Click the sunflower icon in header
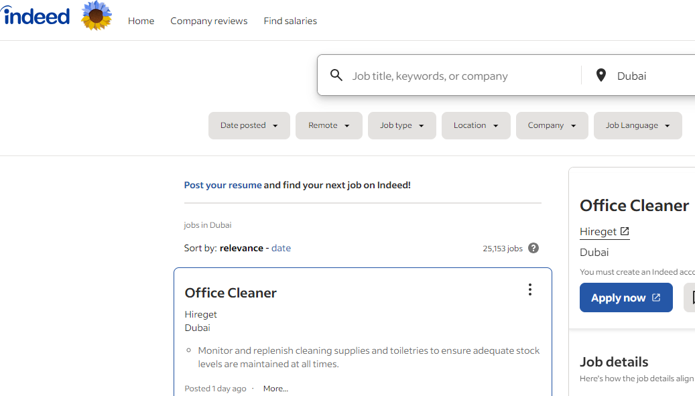 [97, 16]
